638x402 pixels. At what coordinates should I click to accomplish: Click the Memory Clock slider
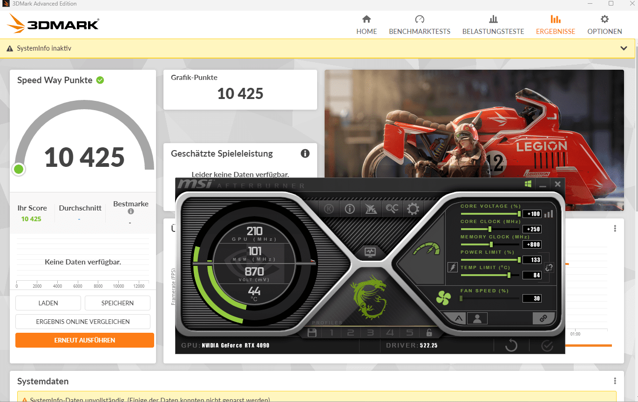click(x=490, y=244)
